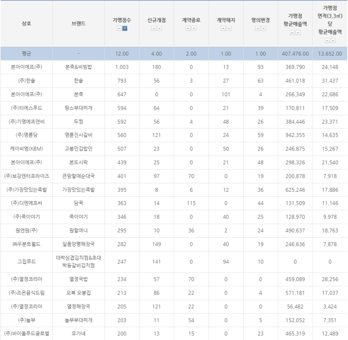Select the 일품양평해장국 brand cell
The image size is (348, 340).
tap(79, 244)
